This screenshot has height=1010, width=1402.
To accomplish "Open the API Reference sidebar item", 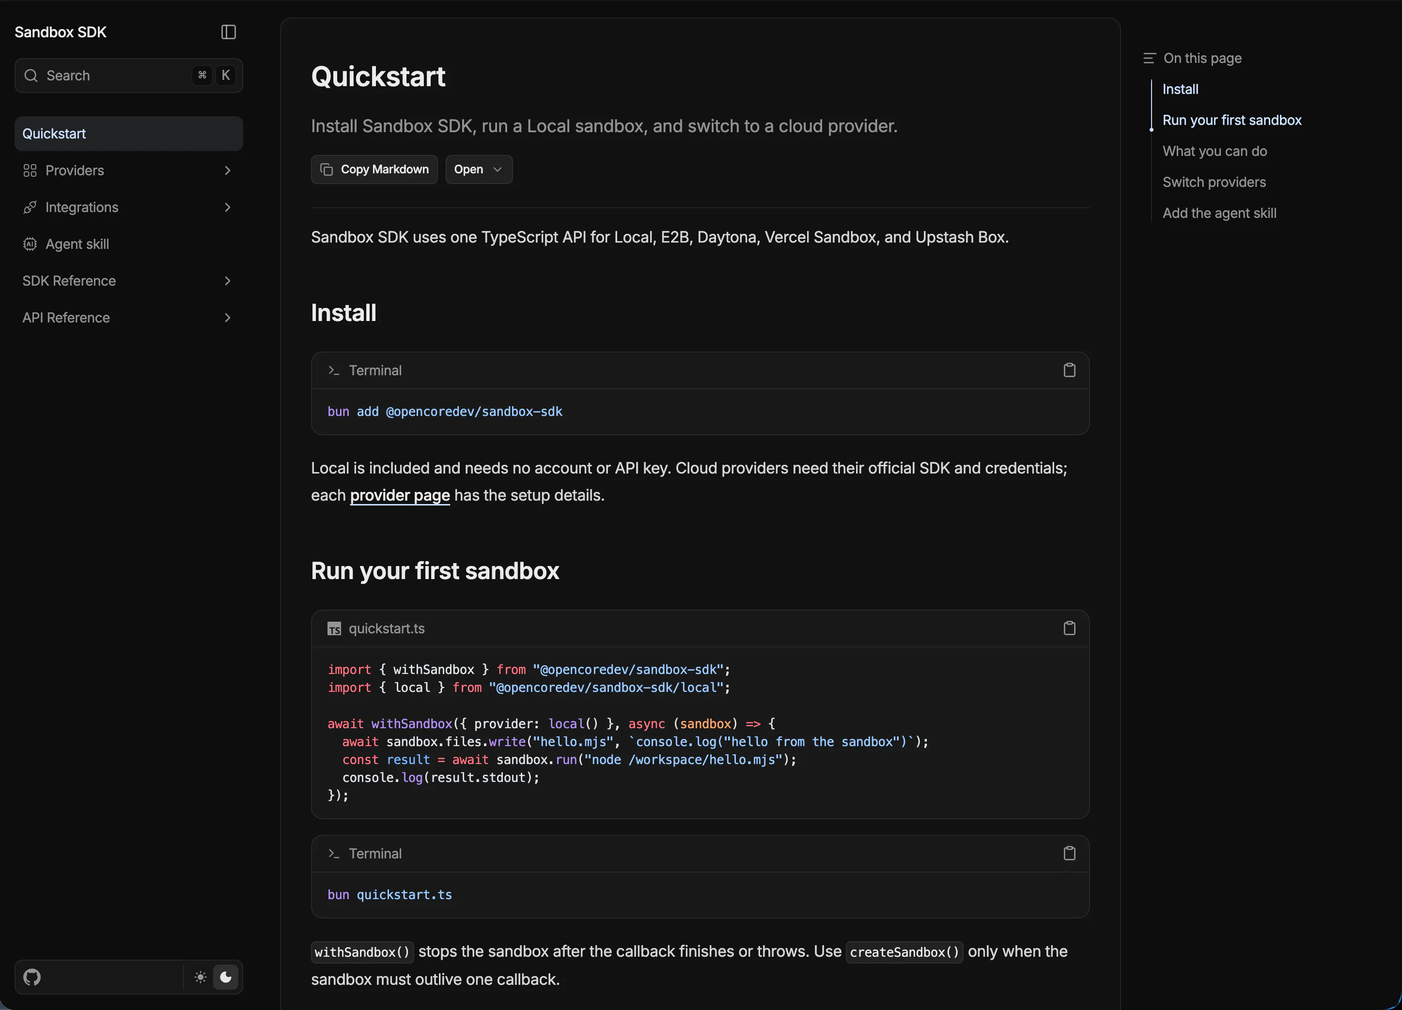I will [x=128, y=318].
